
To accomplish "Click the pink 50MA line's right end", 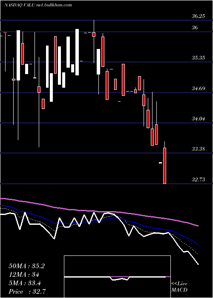I will pos(198,226).
